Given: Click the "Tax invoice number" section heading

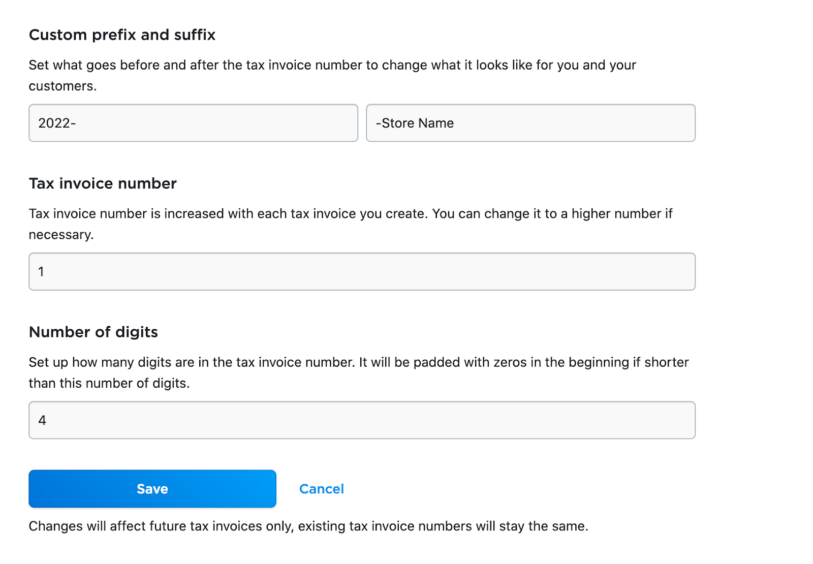Looking at the screenshot, I should (x=103, y=183).
